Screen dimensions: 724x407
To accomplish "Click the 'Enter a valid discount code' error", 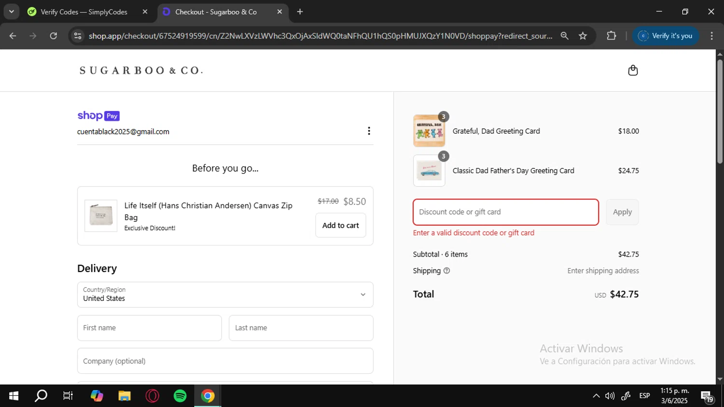I will [x=473, y=233].
